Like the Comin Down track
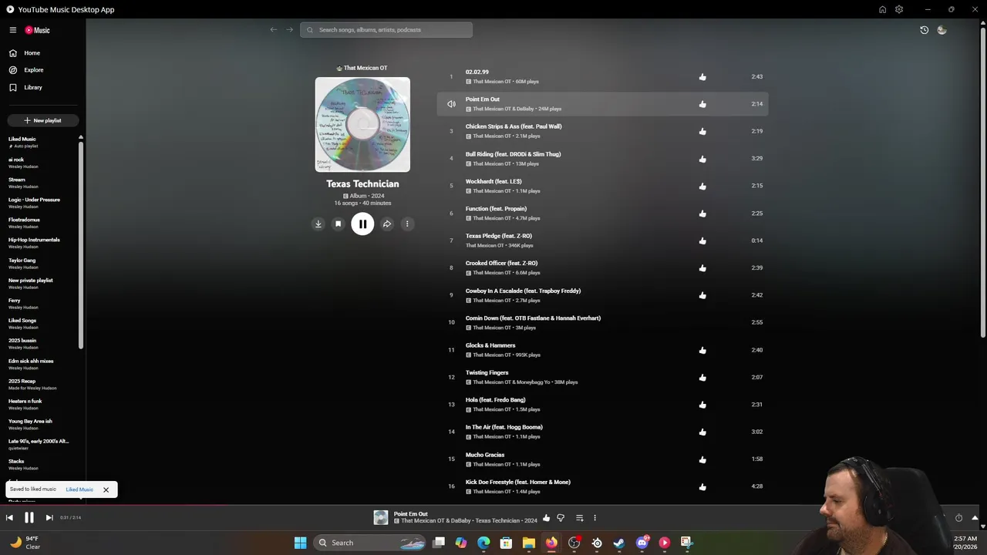This screenshot has width=987, height=555. pyautogui.click(x=702, y=323)
